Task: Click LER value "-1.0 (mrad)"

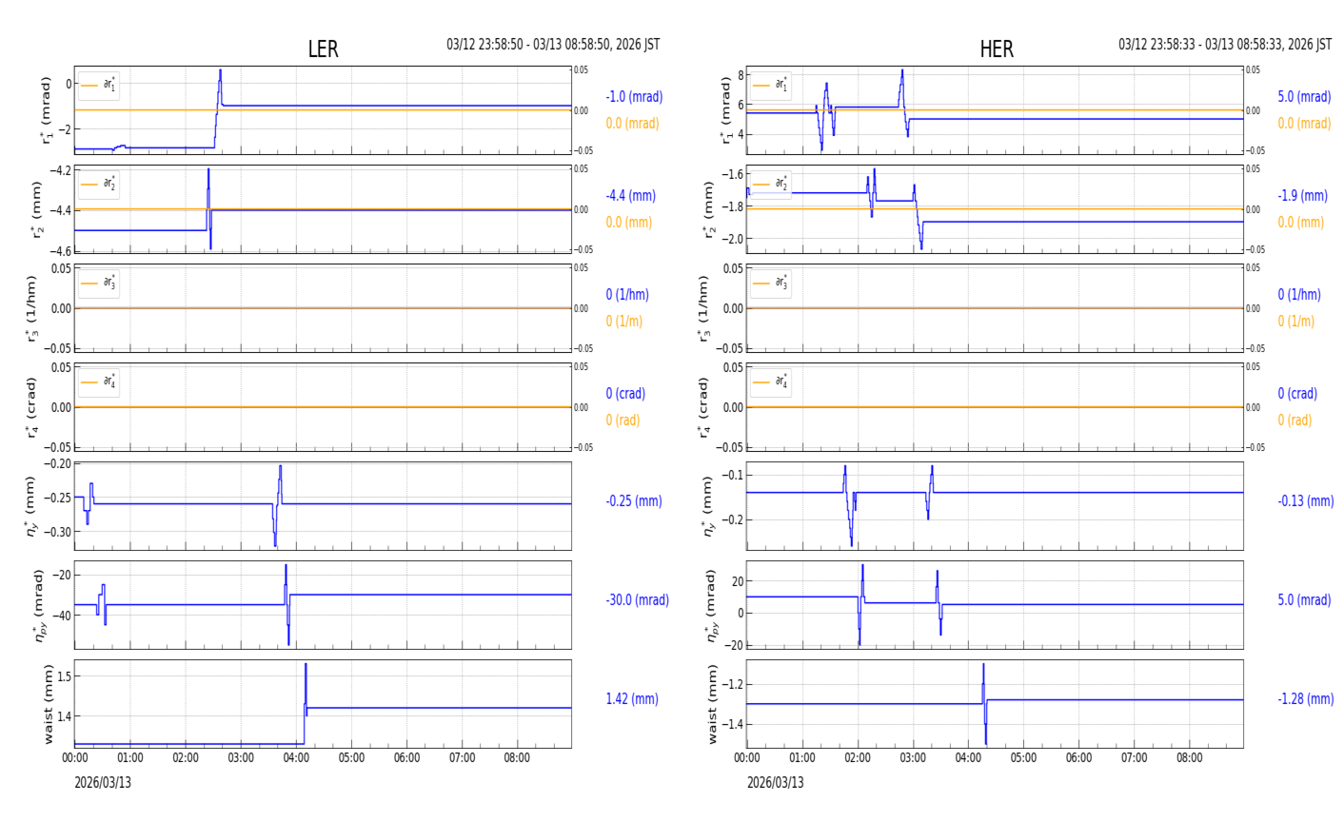Action: (x=634, y=97)
